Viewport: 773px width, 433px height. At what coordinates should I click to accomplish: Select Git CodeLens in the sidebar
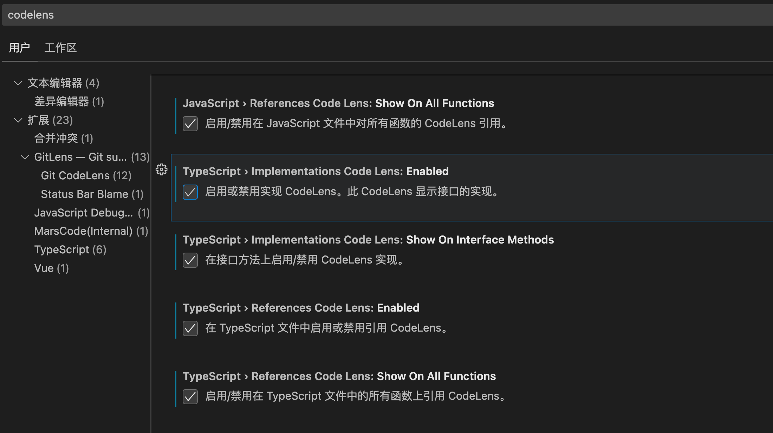pos(86,175)
